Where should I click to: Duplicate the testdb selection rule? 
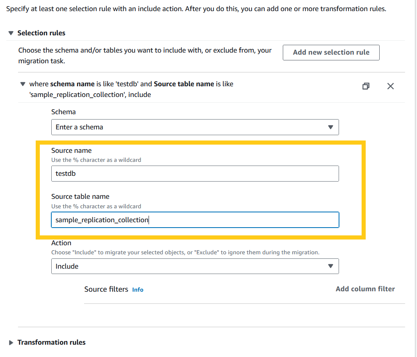click(366, 86)
